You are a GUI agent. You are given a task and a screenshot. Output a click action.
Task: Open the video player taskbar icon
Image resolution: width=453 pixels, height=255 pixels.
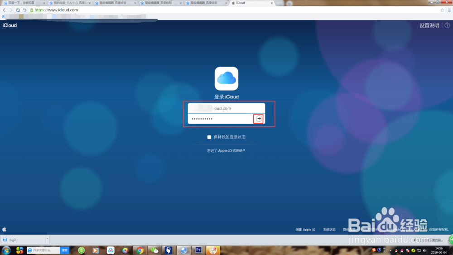[x=96, y=250]
